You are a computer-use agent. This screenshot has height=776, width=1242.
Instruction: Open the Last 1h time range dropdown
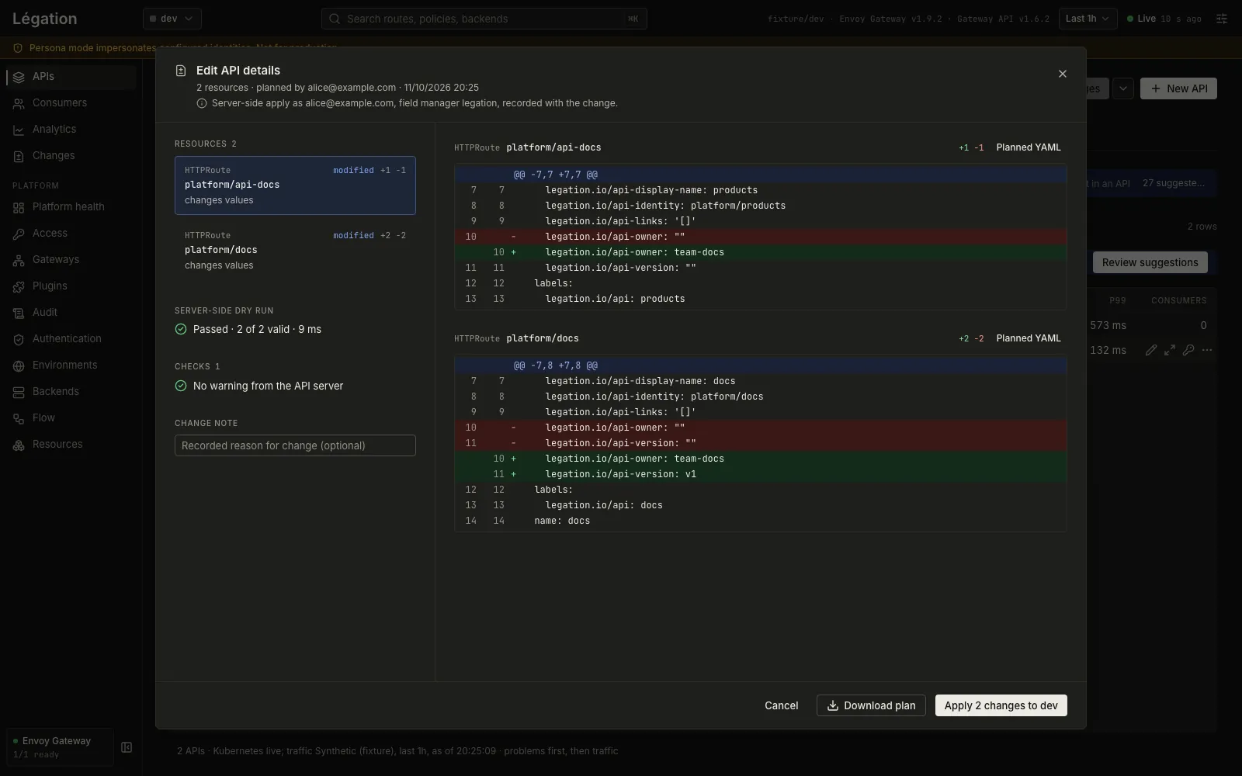tap(1088, 19)
